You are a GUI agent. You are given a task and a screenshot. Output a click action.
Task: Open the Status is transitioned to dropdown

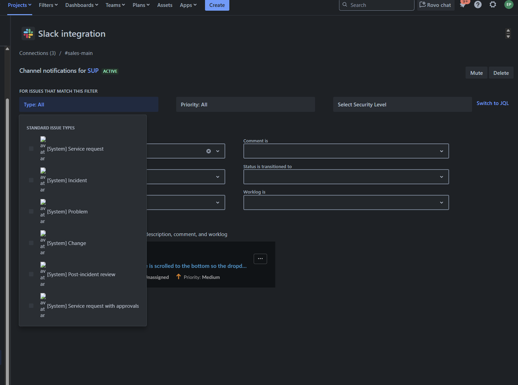(x=346, y=177)
